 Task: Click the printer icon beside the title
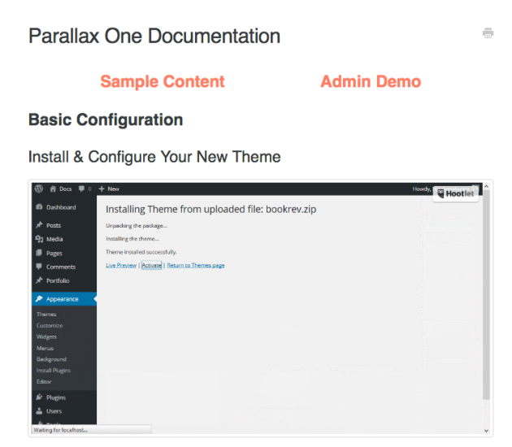488,33
